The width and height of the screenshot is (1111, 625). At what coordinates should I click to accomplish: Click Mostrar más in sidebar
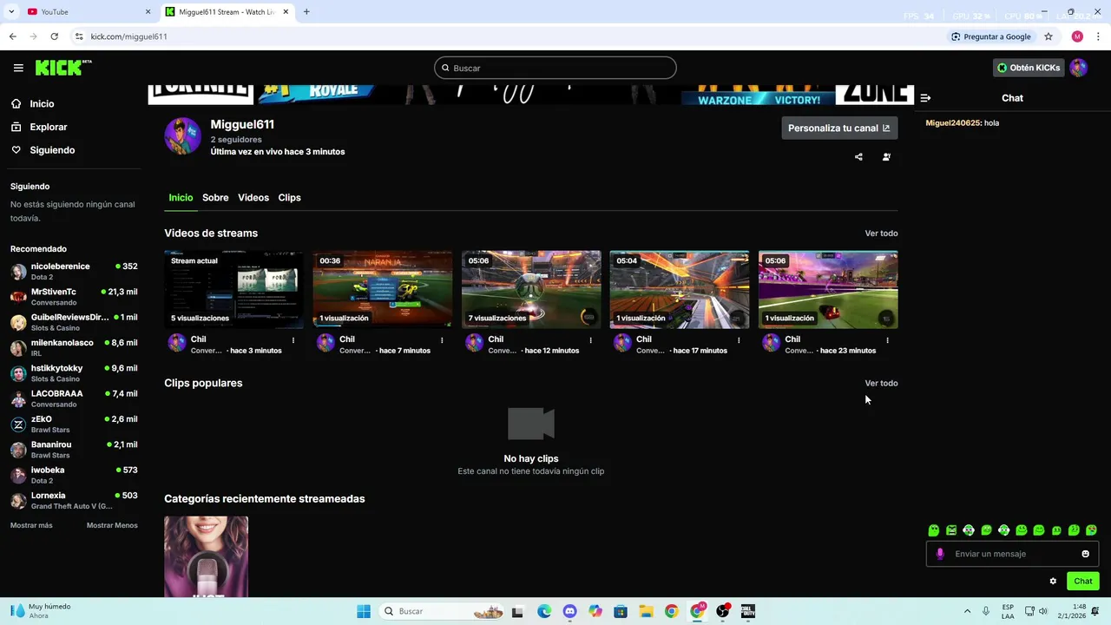click(x=31, y=525)
